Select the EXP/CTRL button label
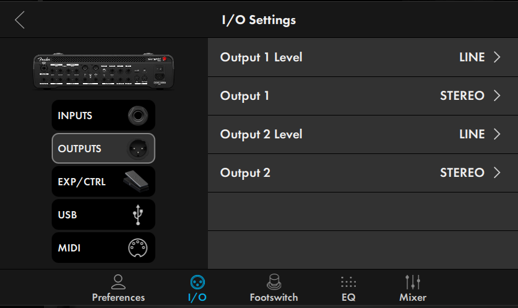The width and height of the screenshot is (518, 308). click(82, 182)
